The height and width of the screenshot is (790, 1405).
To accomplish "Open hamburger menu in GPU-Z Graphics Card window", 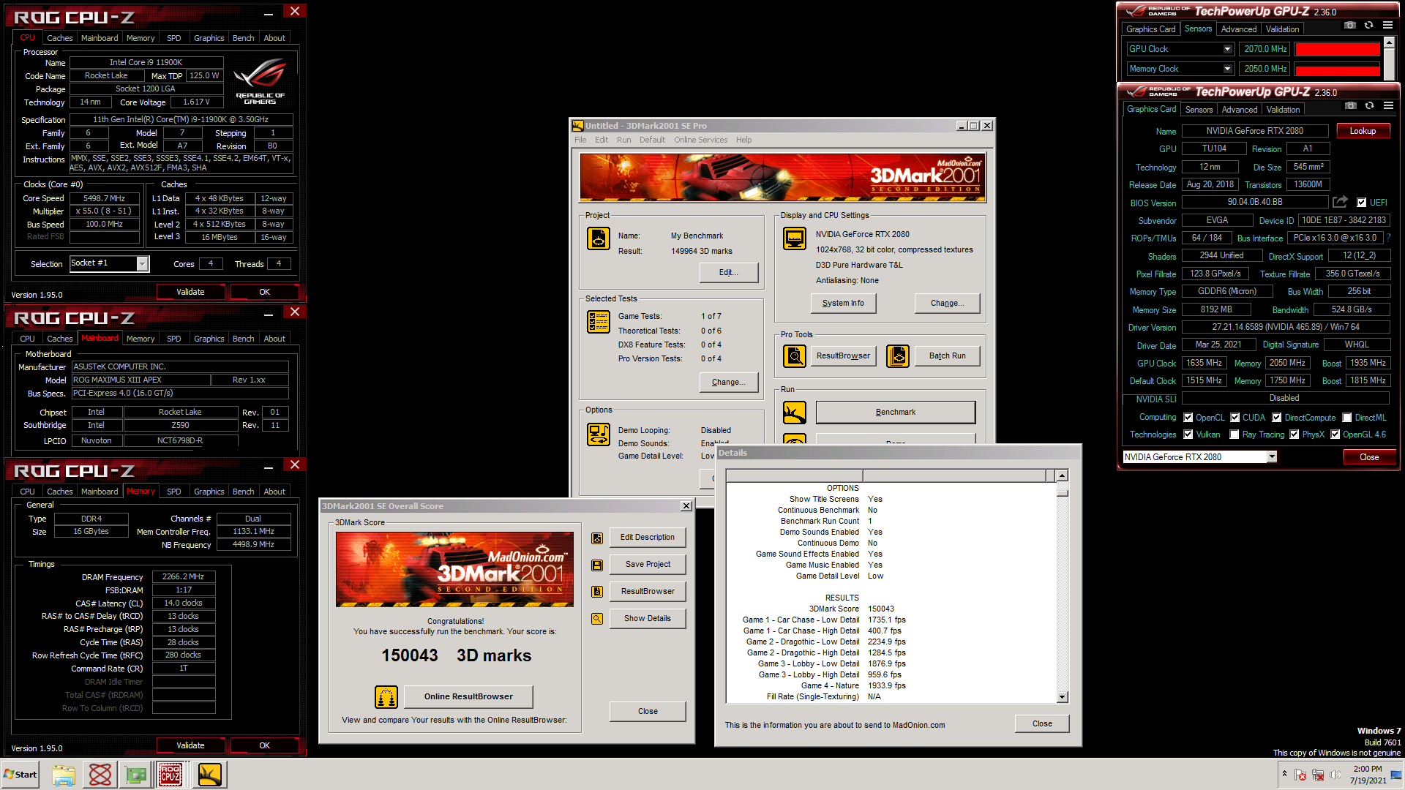I will [x=1388, y=106].
